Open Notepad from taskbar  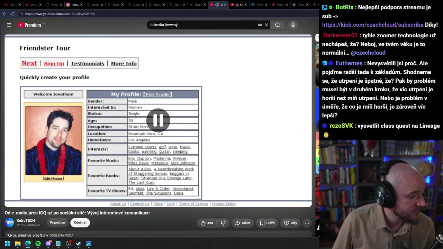tap(58, 243)
